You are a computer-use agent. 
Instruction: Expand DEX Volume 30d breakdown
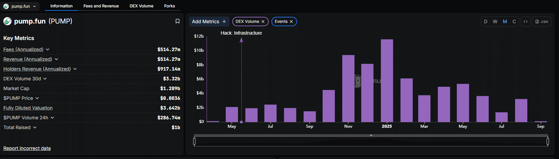coord(45,79)
